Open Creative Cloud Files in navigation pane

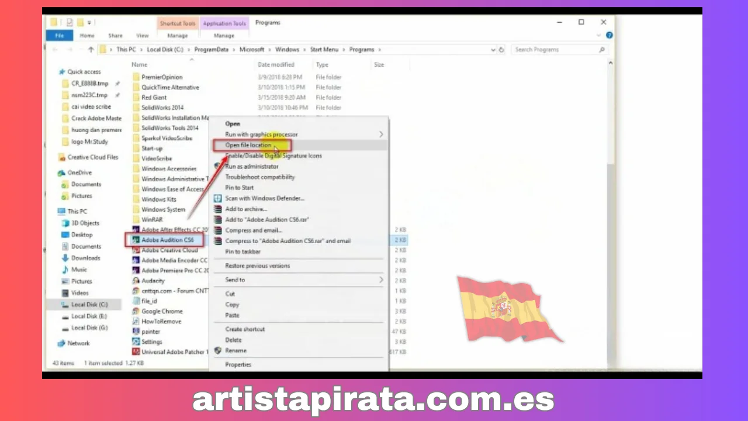(x=92, y=157)
